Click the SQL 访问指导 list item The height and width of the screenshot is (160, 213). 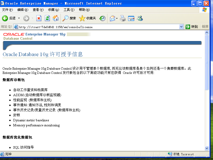tap(23, 147)
